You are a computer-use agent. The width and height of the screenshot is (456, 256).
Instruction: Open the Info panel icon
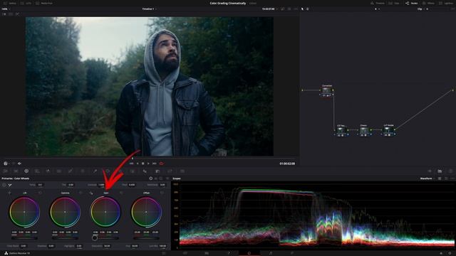click(450, 171)
